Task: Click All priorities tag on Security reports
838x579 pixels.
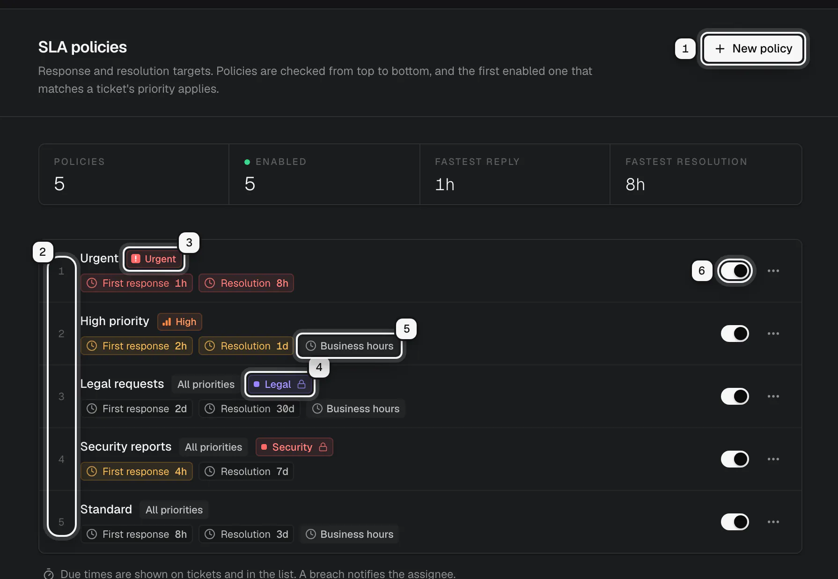Action: click(213, 447)
